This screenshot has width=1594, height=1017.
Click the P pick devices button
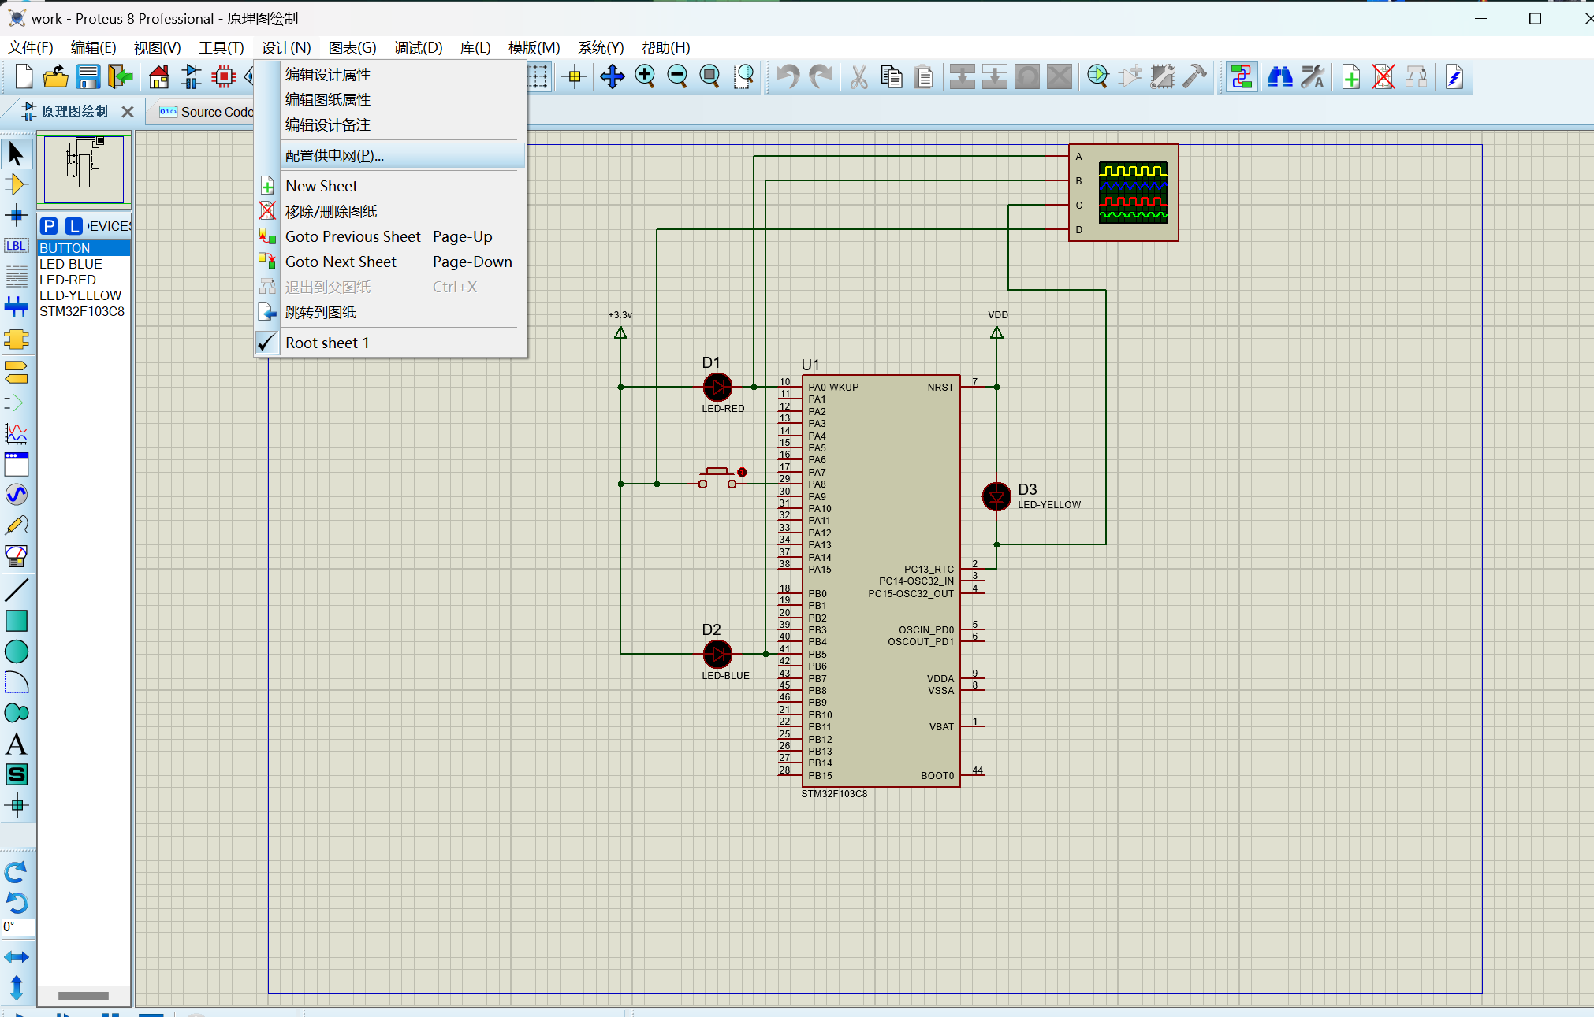pyautogui.click(x=49, y=226)
